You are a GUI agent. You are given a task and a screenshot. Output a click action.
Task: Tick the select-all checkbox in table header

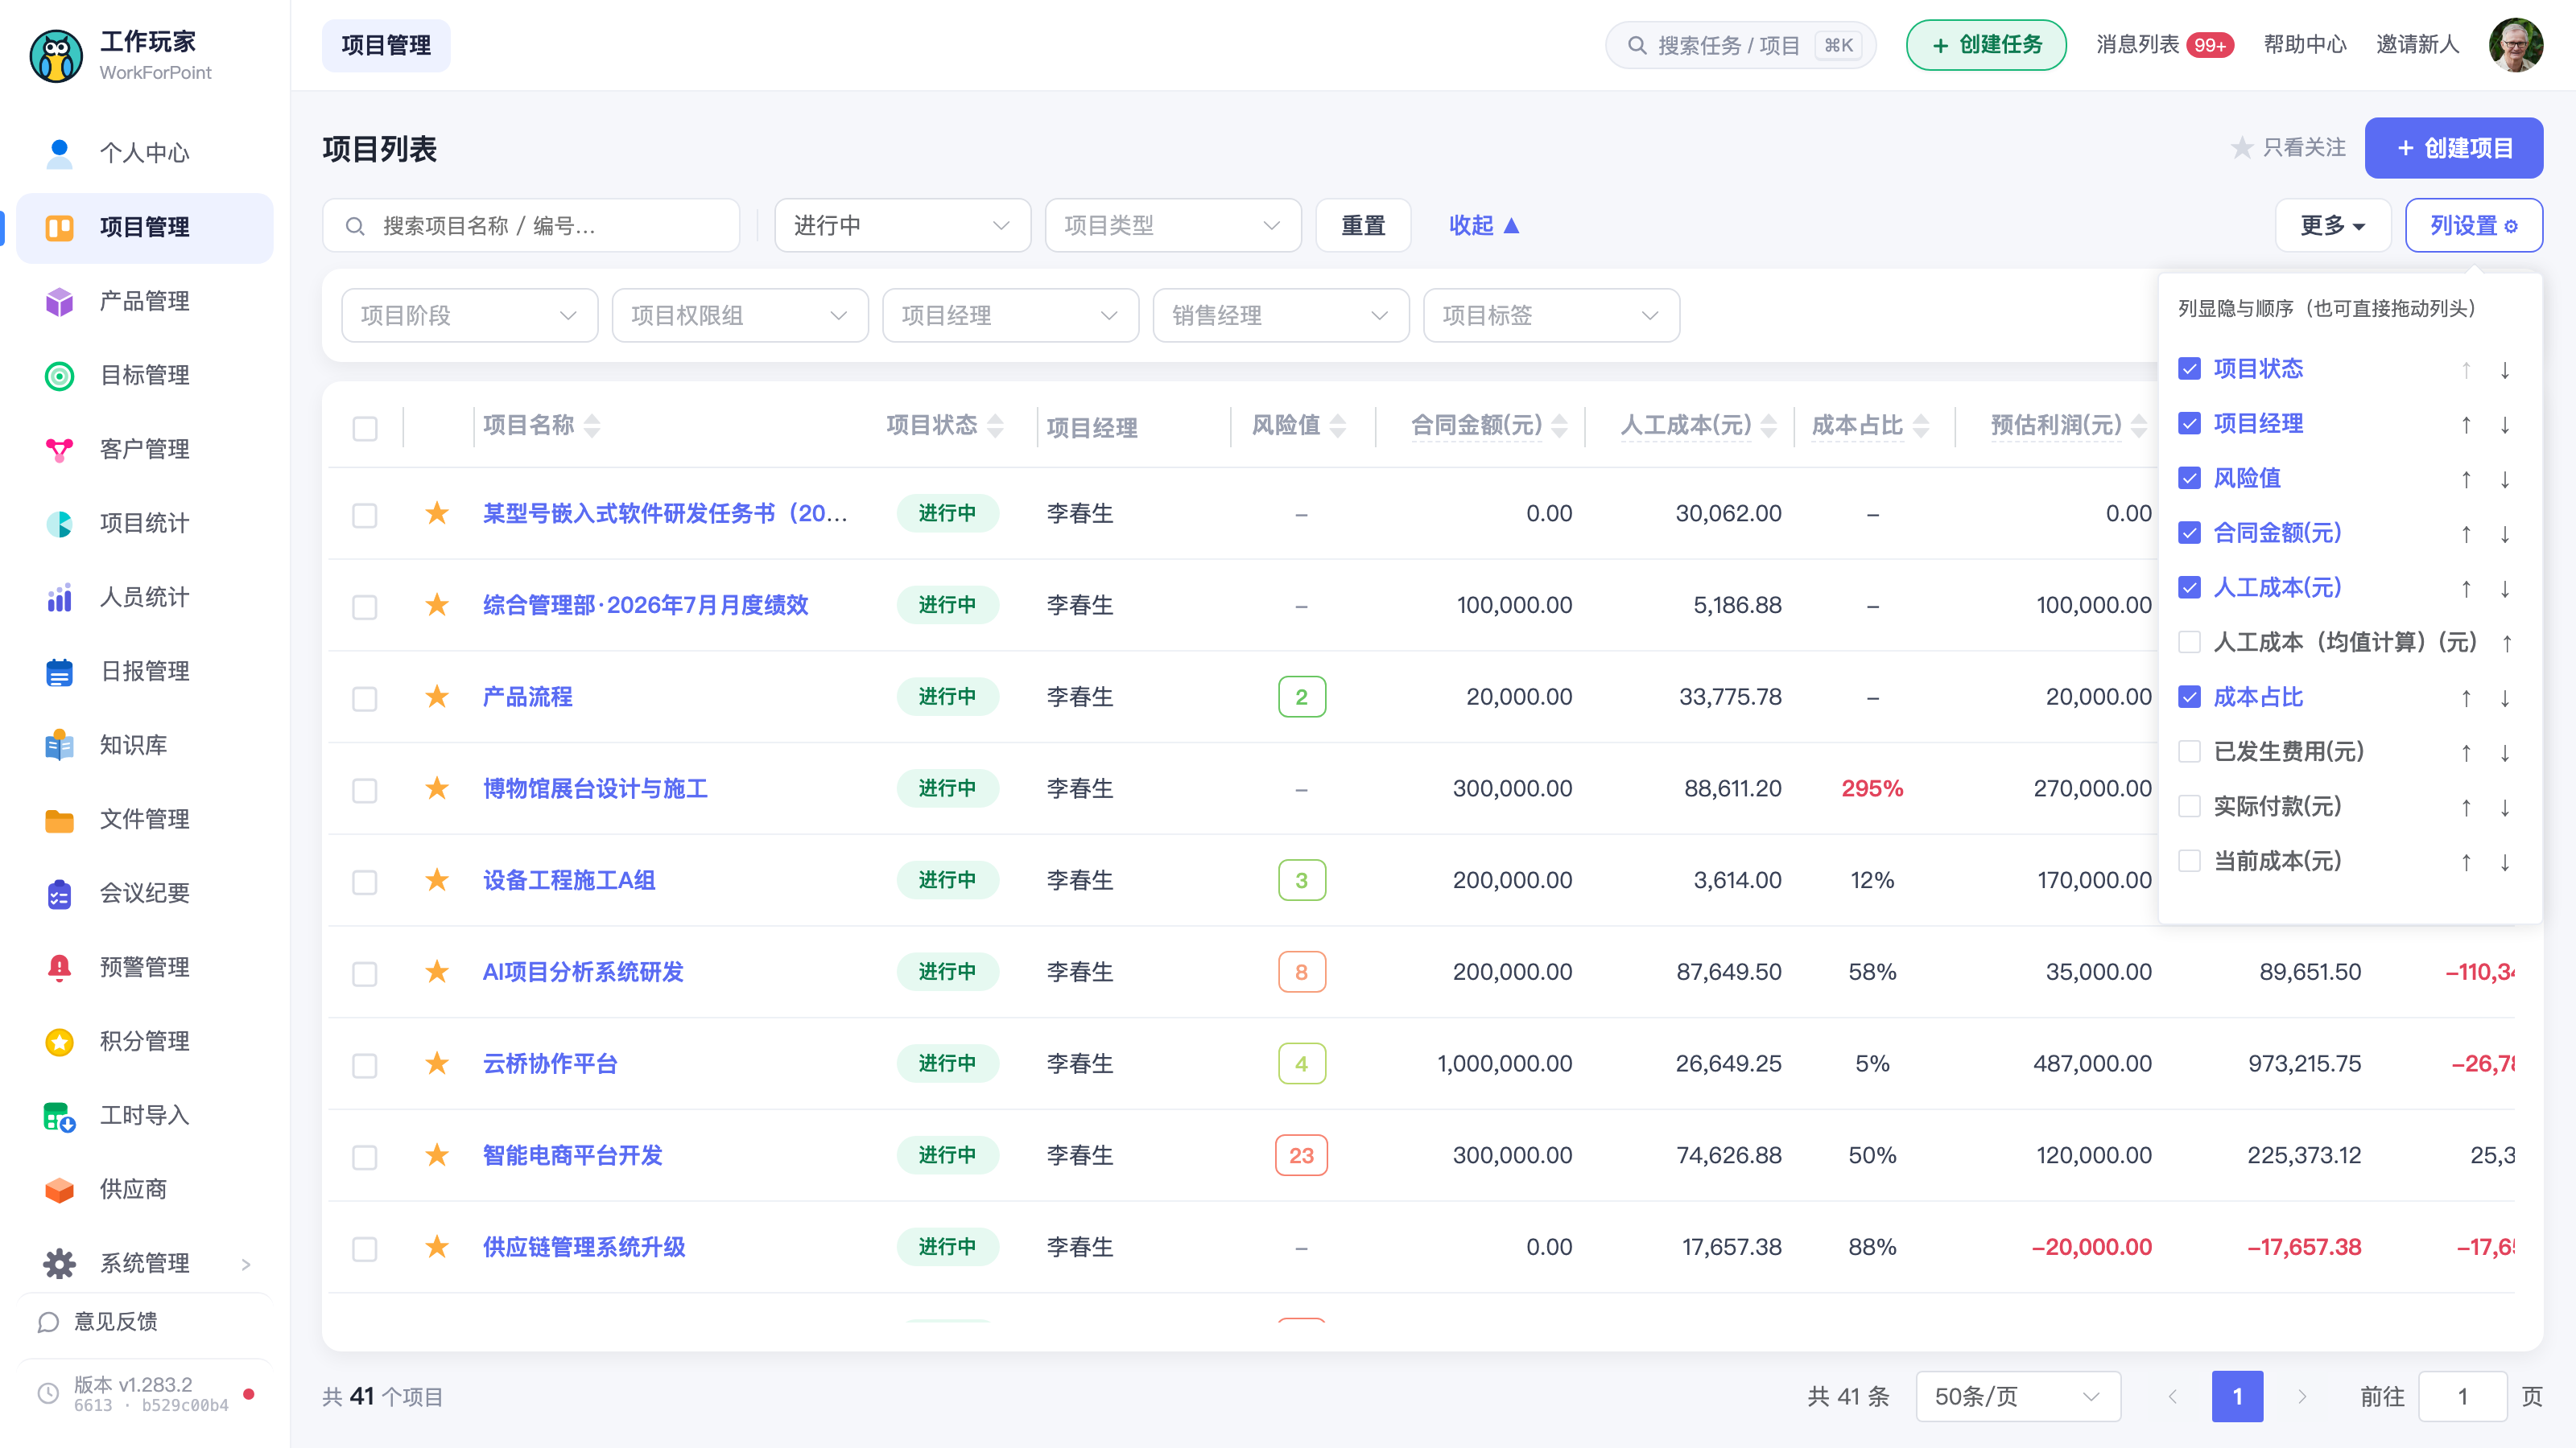pos(365,428)
